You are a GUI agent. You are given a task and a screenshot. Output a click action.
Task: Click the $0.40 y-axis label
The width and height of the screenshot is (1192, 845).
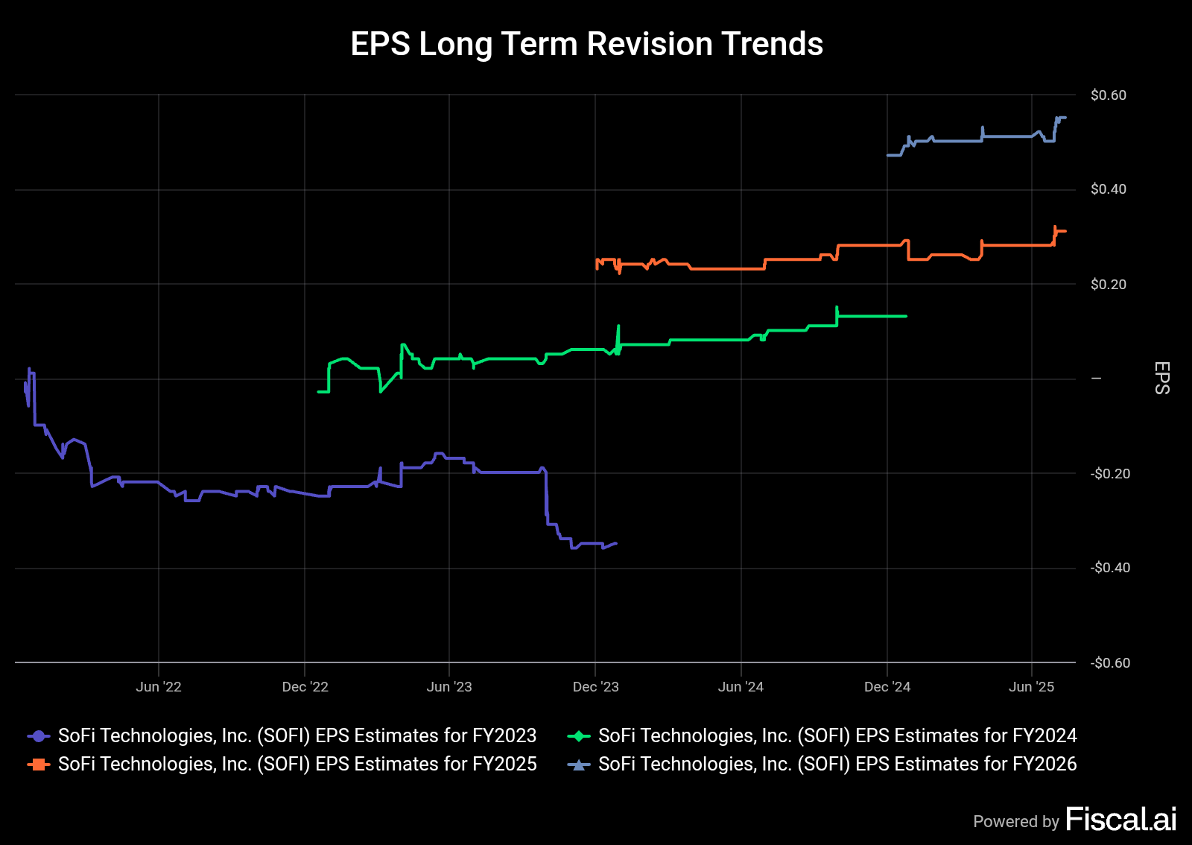point(1109,189)
